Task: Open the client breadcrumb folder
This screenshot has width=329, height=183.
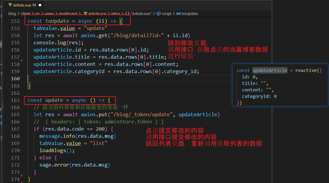Action: (25, 13)
